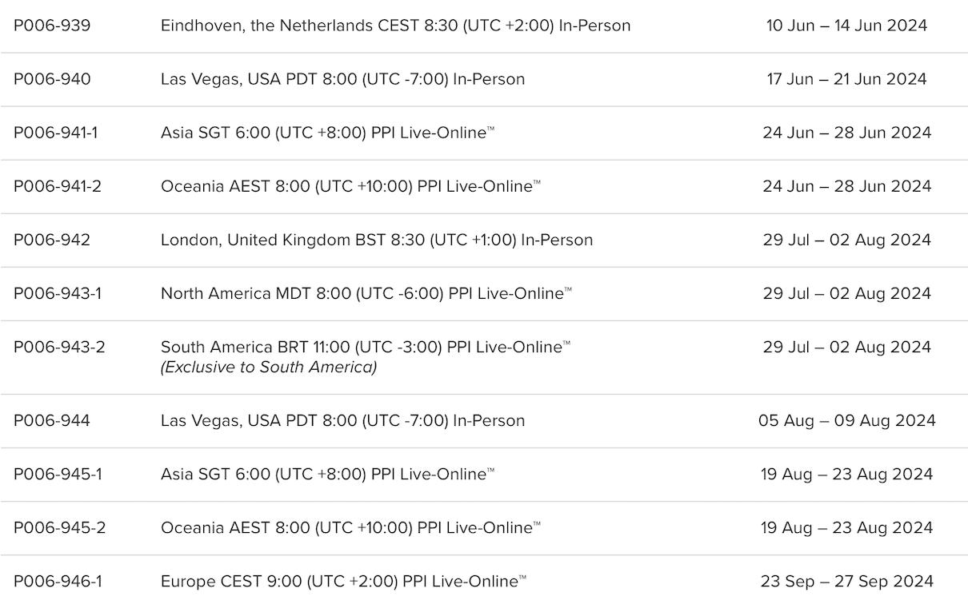Open course code P006-941-2
The height and width of the screenshot is (608, 968).
58,186
